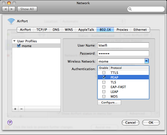
Task: Click the Enable column header
Action: tap(104, 68)
